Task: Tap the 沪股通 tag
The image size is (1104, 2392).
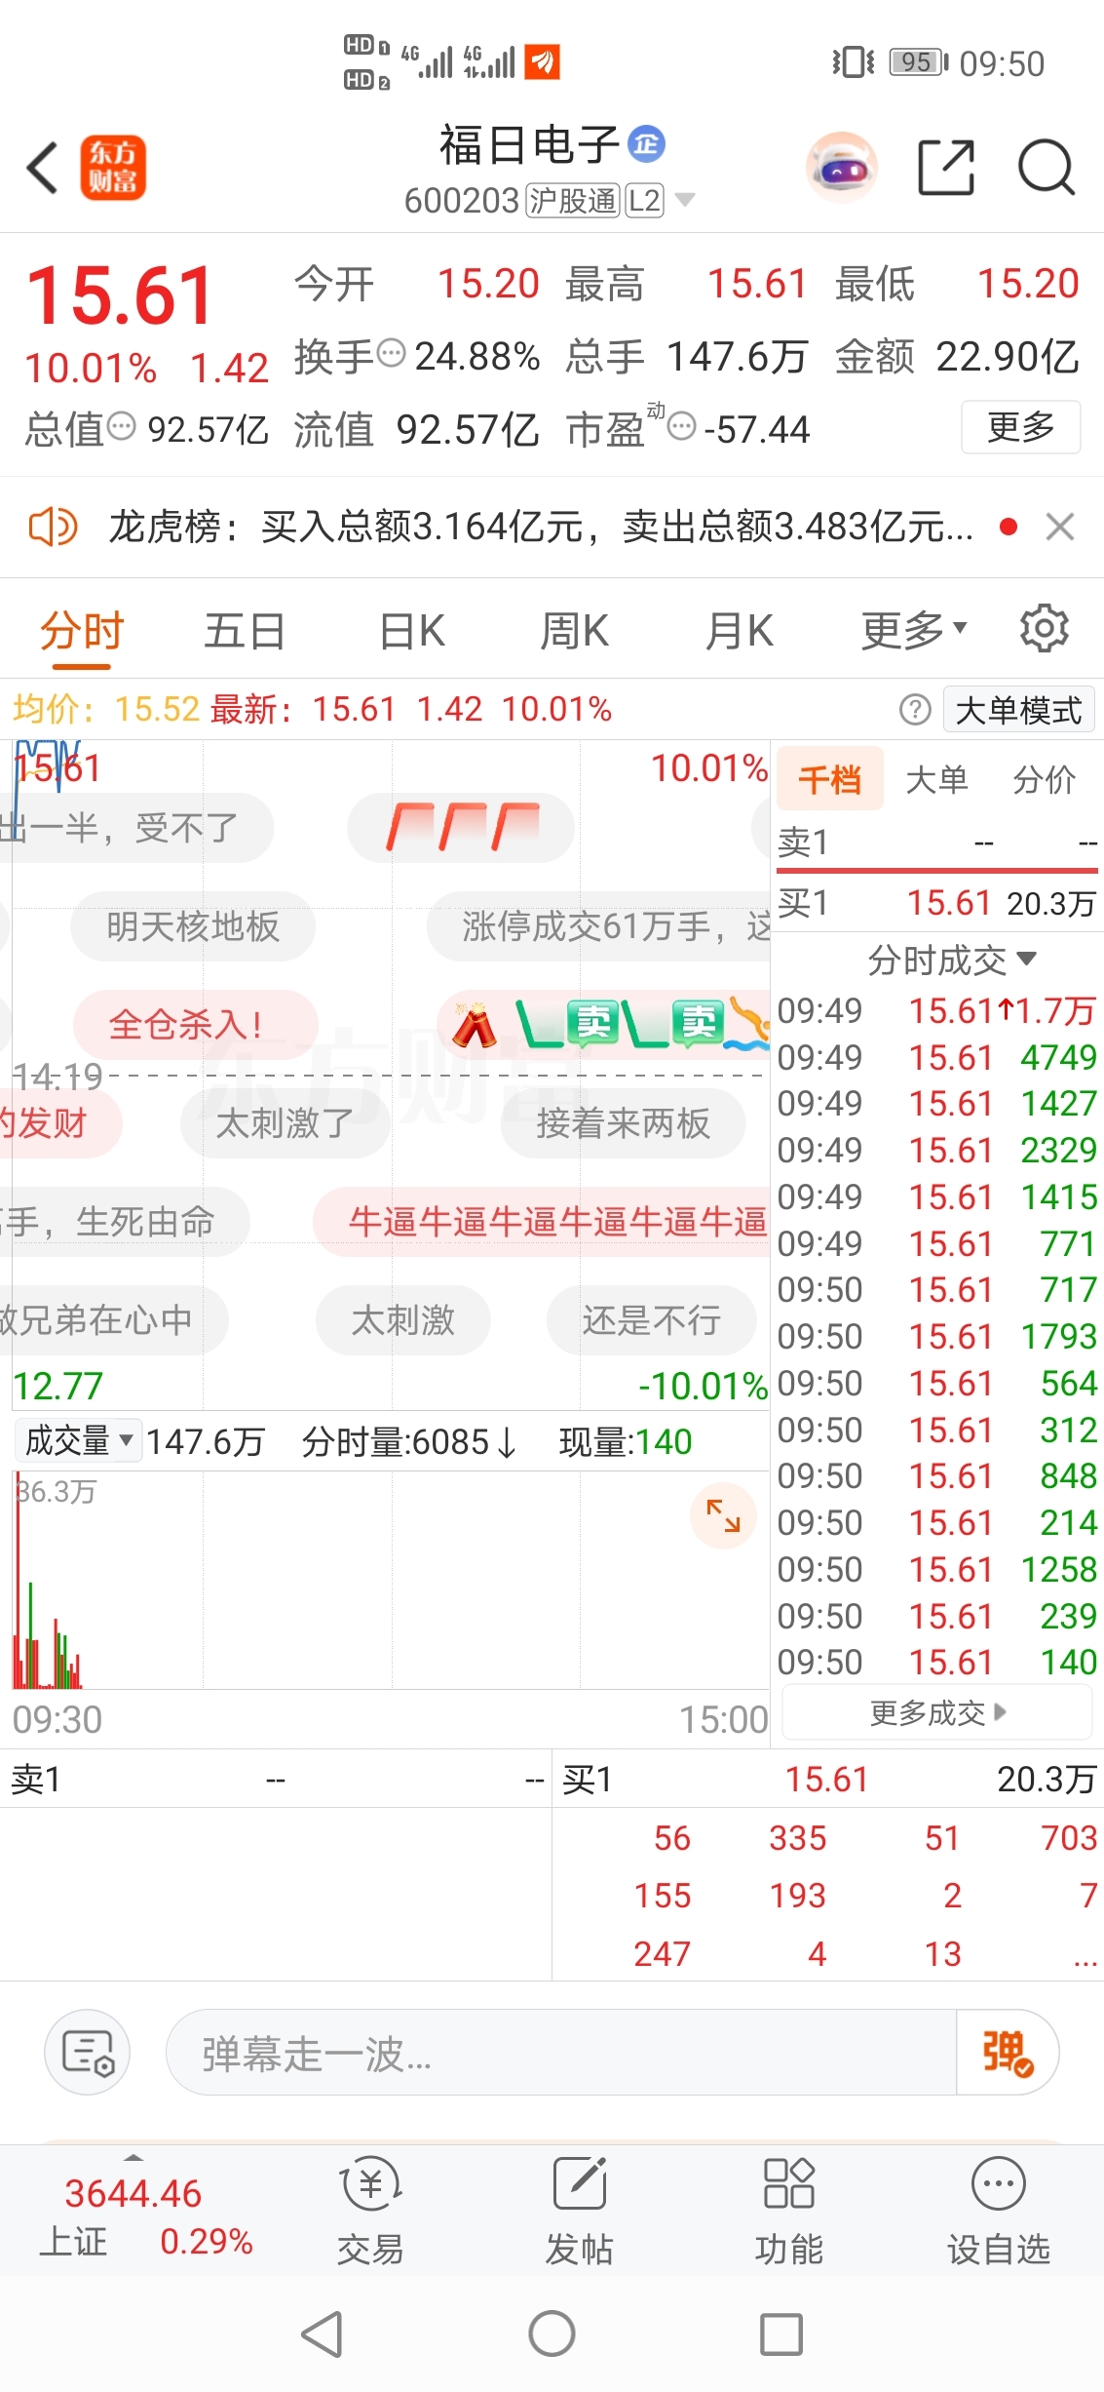Action: 573,200
